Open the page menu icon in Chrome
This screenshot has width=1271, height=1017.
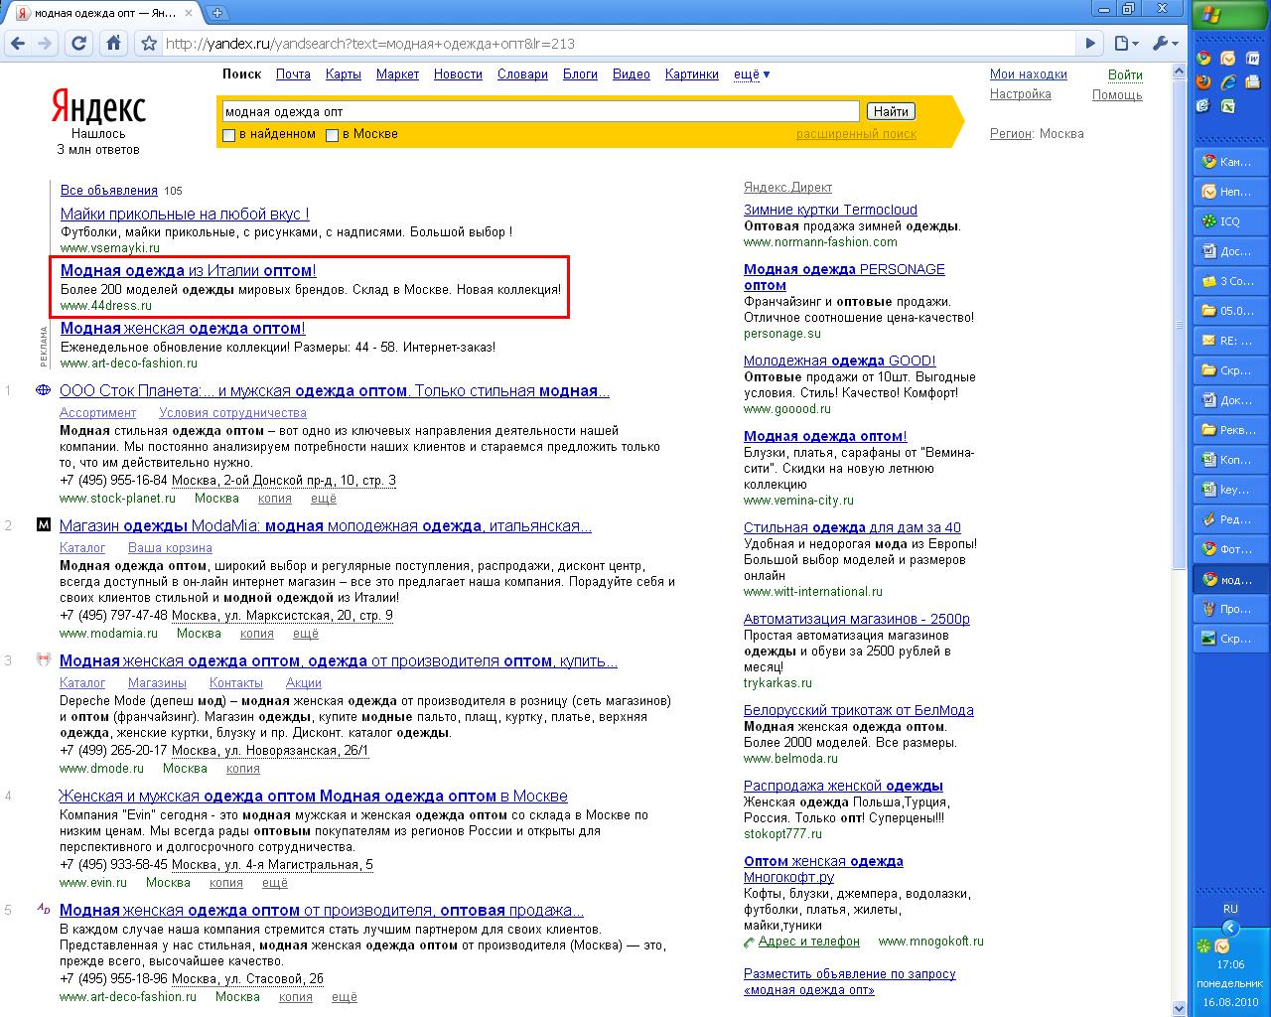[x=1125, y=43]
